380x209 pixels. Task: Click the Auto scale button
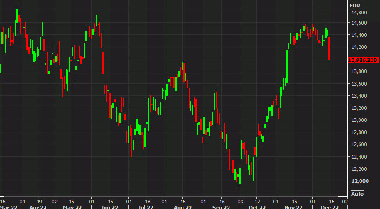[x=357, y=194]
